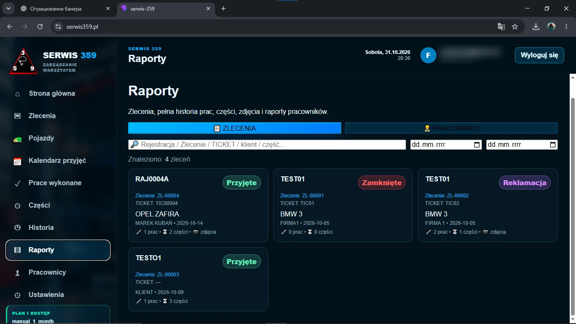Screen dimensions: 576x324
Task: Switch to the PRACOWNICY tab
Action: click(x=452, y=128)
